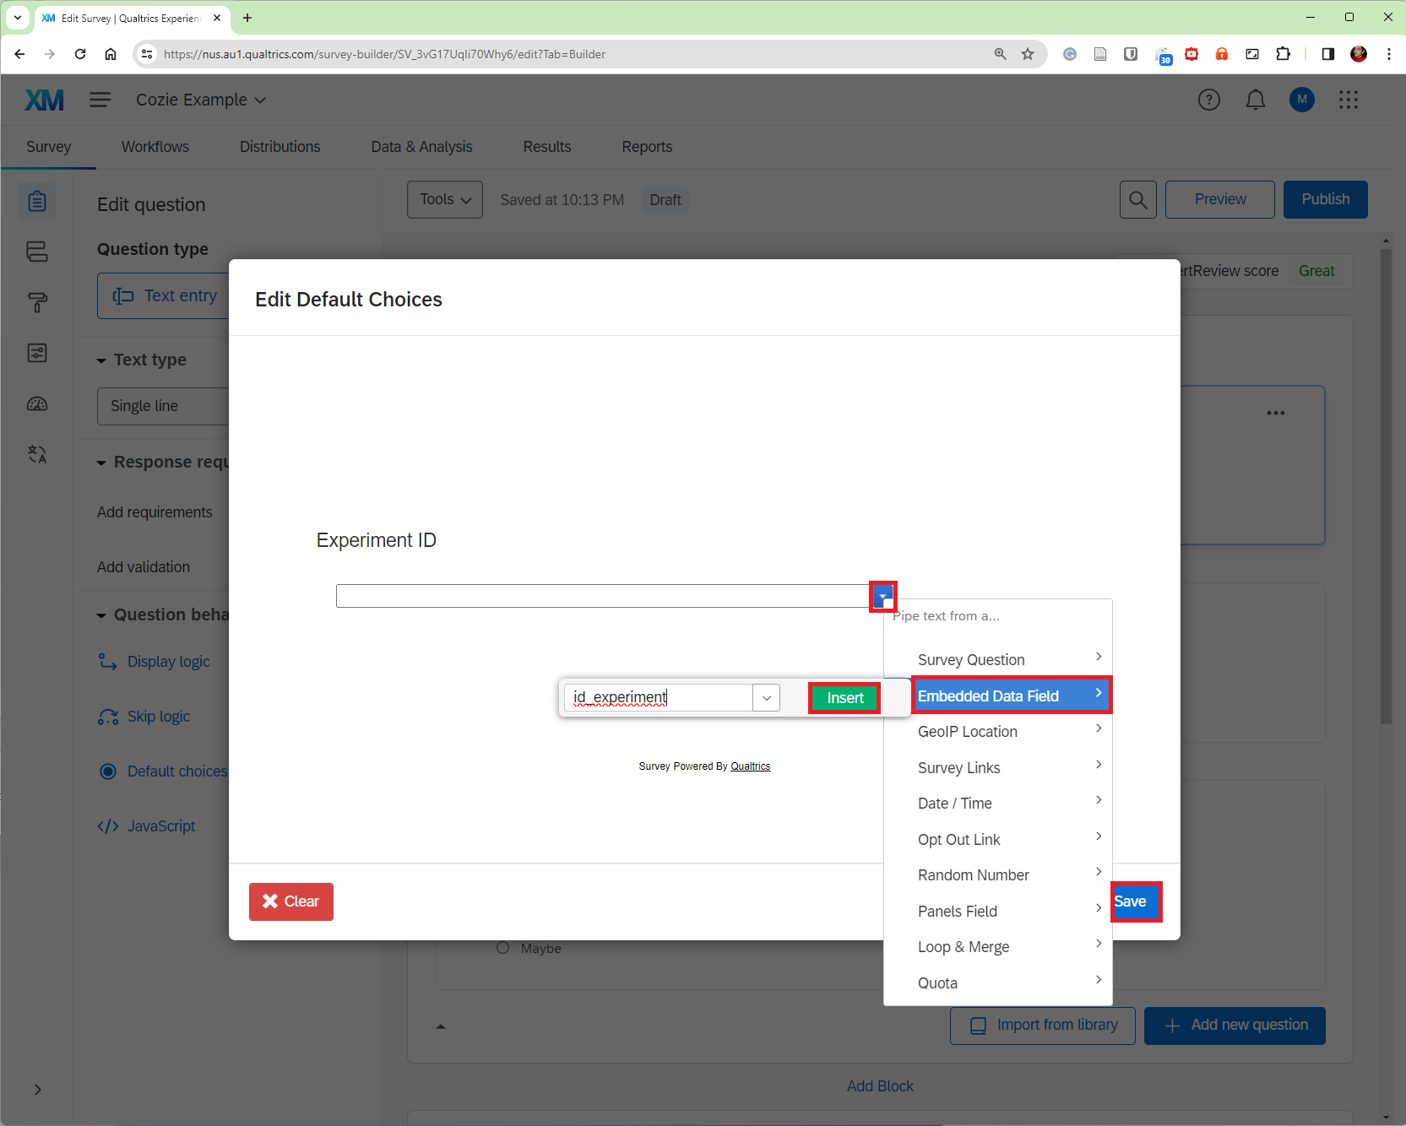Select the Default choices radio option
The image size is (1406, 1126).
[108, 771]
